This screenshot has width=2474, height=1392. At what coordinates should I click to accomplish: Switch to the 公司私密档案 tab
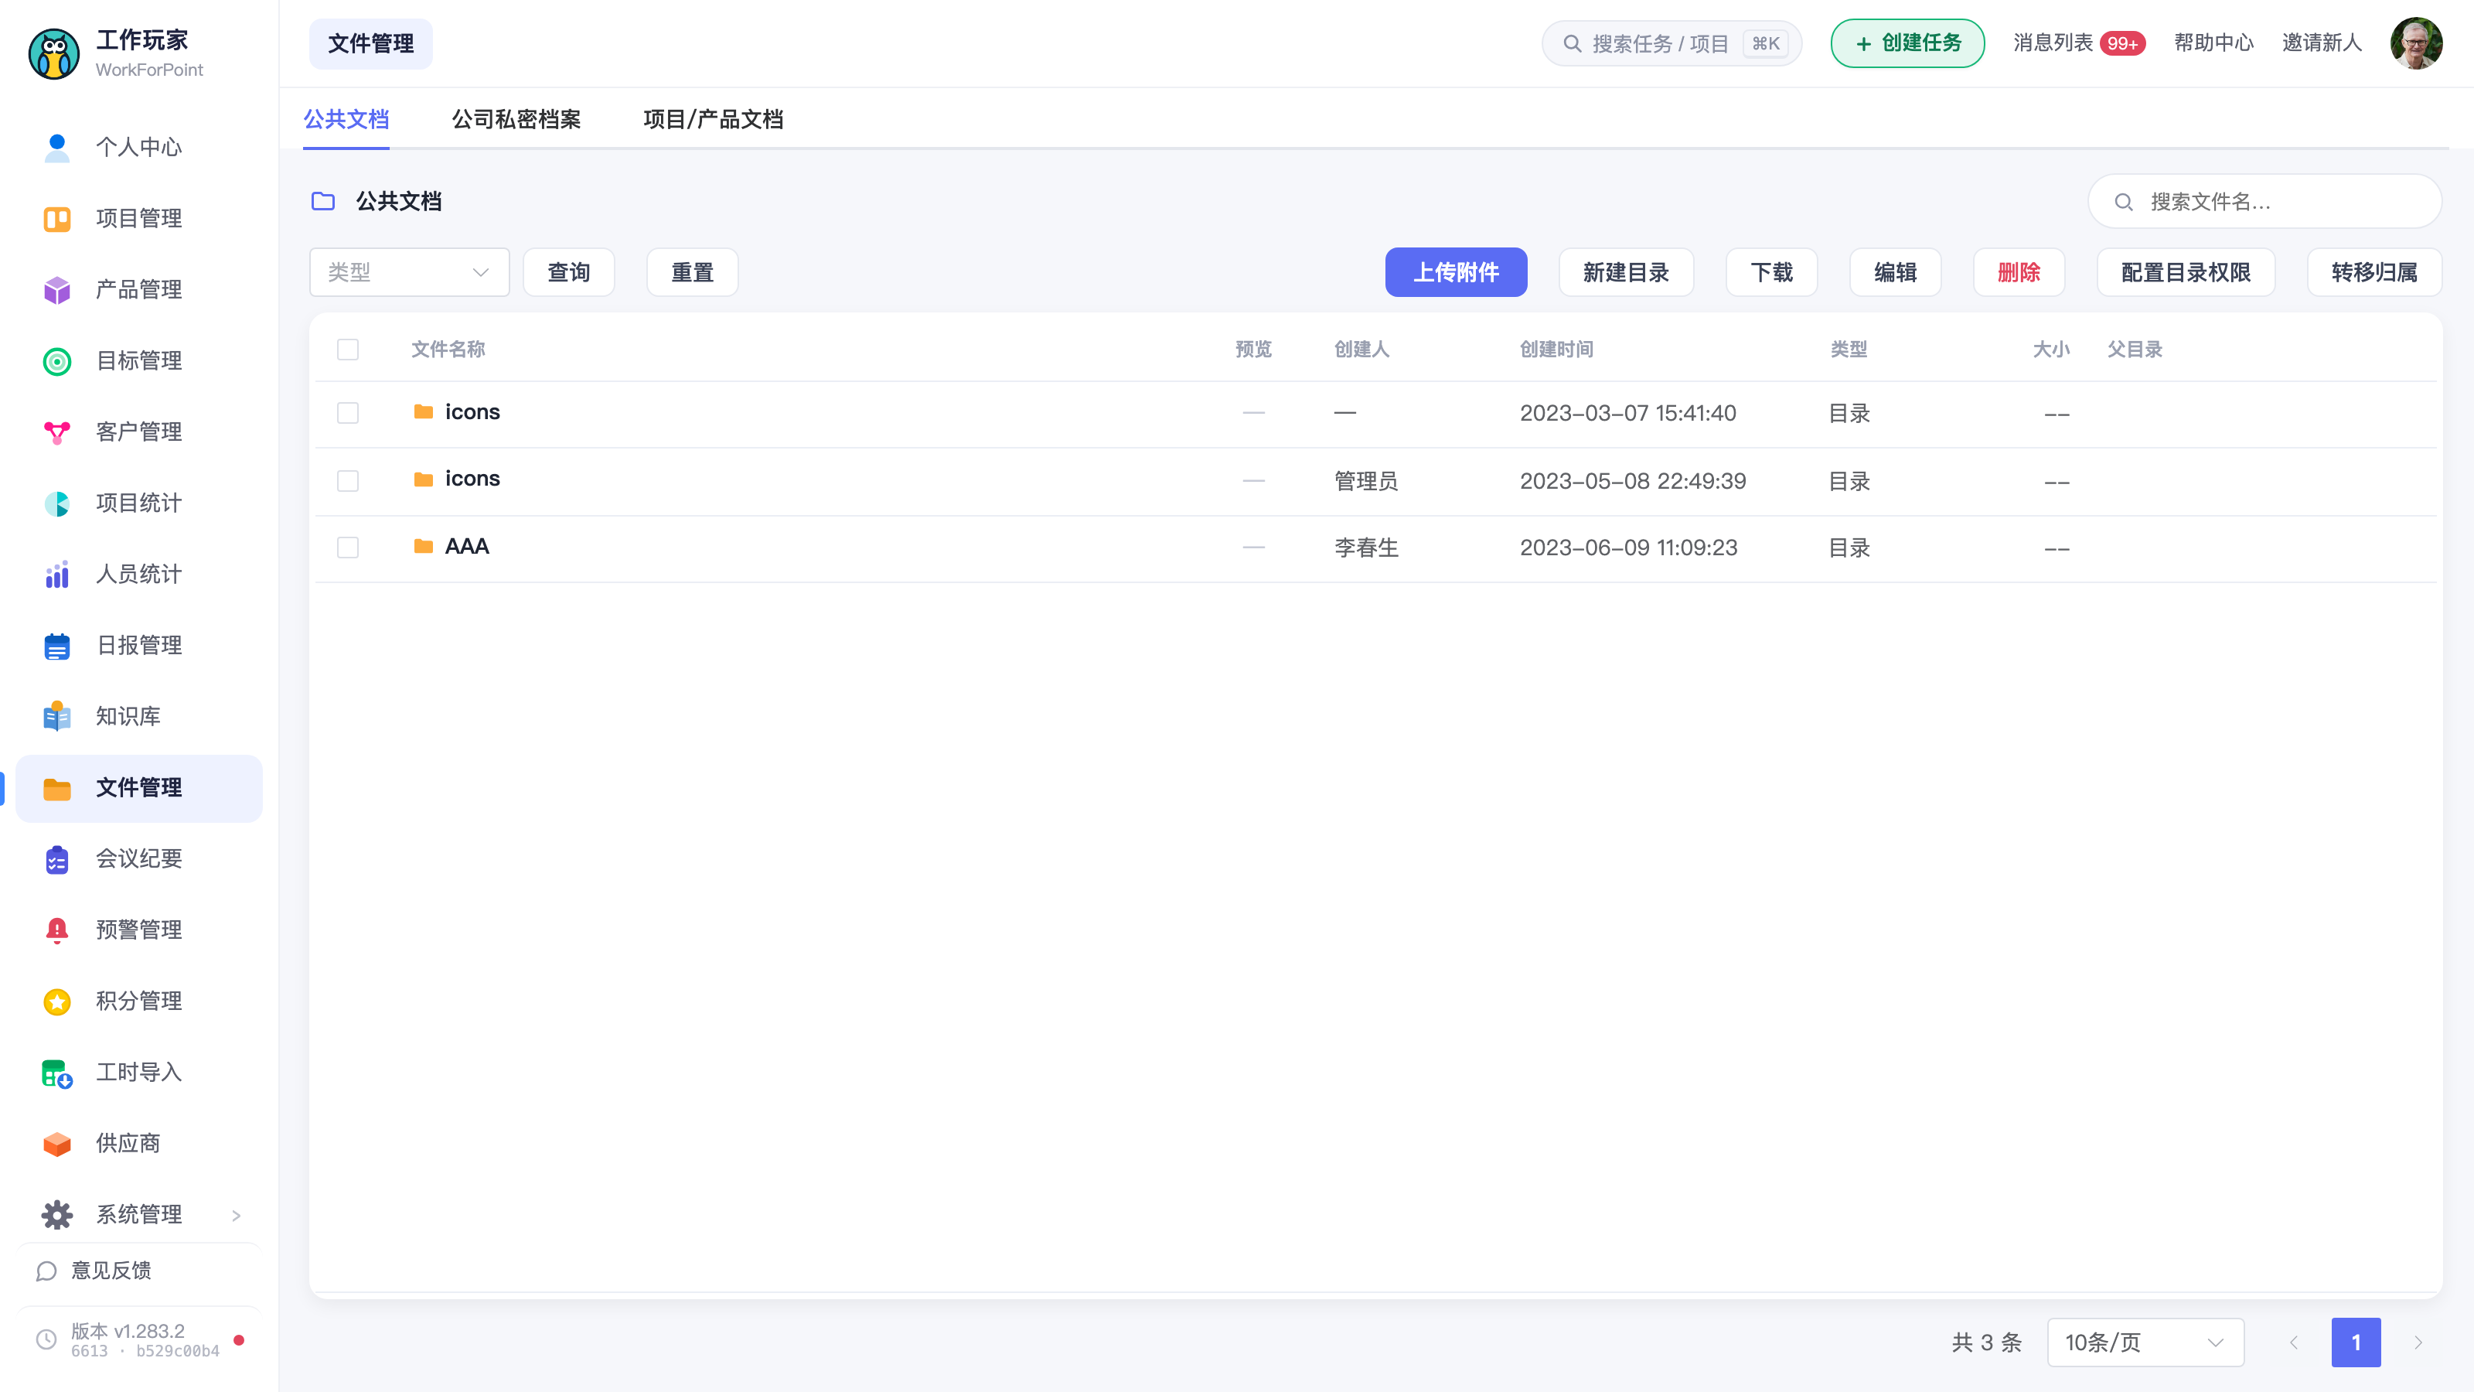coord(516,119)
